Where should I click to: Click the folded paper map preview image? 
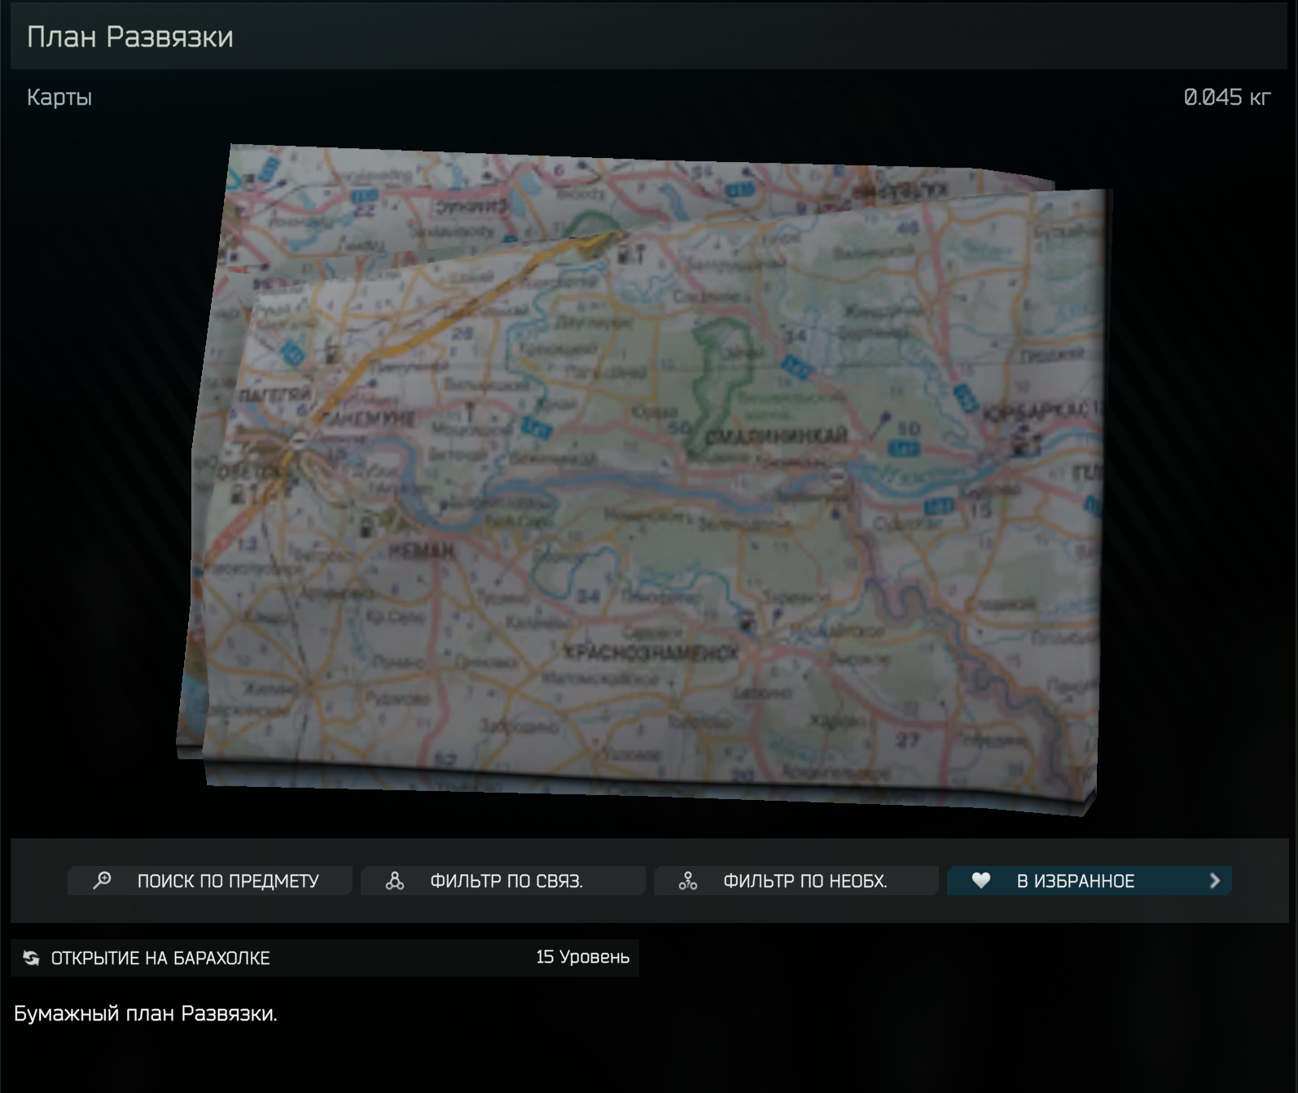643,480
